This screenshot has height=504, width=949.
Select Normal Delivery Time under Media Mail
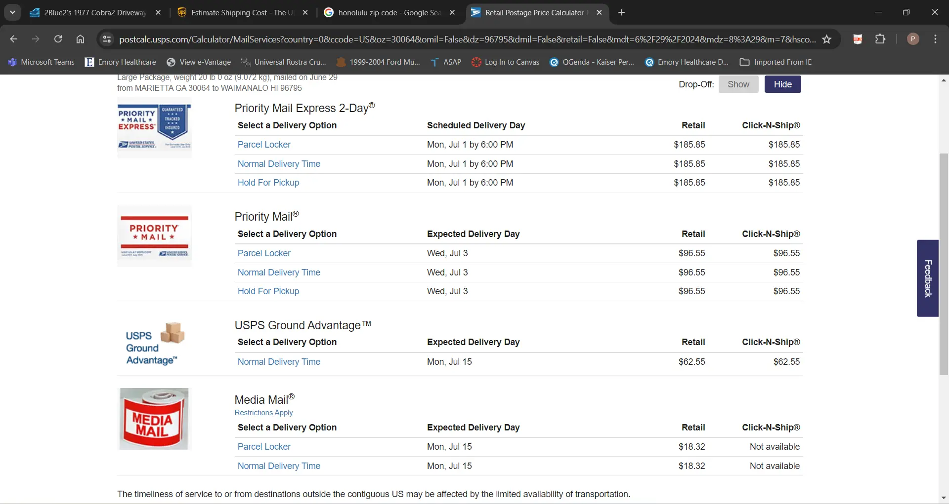click(279, 466)
